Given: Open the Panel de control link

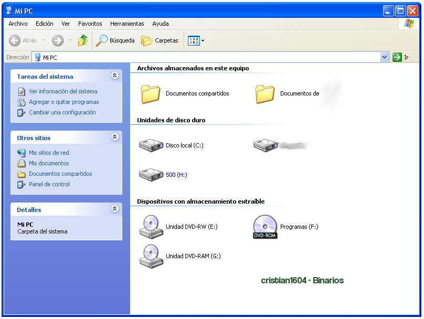Looking at the screenshot, I should [49, 184].
